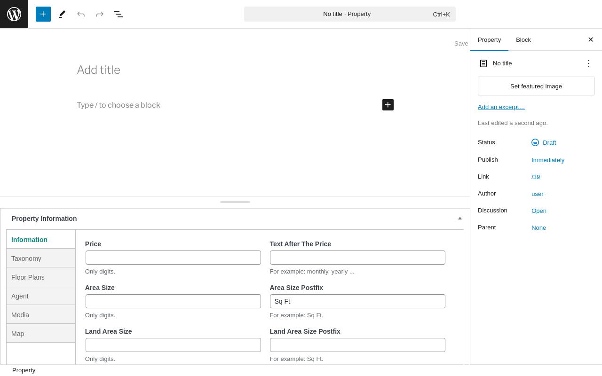
Task: Click the meta box resize handle bar
Action: (235, 202)
